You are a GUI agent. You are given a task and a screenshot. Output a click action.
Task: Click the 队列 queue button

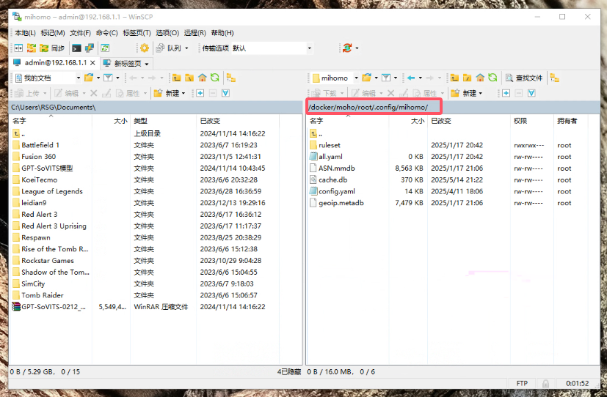point(169,48)
